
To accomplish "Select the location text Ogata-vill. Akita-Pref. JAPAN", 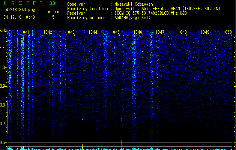I will pos(147,9).
